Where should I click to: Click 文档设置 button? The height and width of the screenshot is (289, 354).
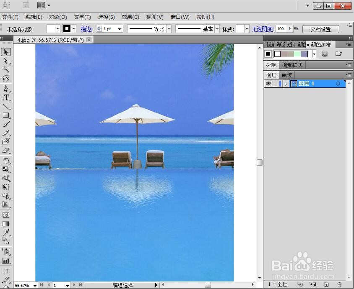320,29
